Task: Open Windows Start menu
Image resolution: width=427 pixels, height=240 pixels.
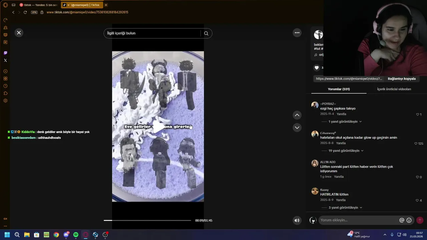Action: click(7, 235)
